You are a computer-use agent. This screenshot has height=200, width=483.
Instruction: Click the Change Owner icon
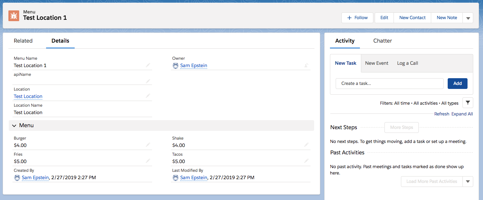306,65
